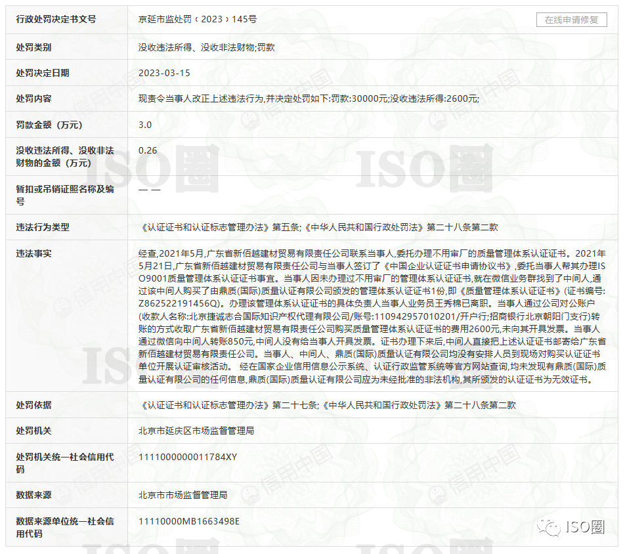Click the violation facts paragraph starting 经查,2021年5月
The image size is (625, 554).
click(x=372, y=316)
